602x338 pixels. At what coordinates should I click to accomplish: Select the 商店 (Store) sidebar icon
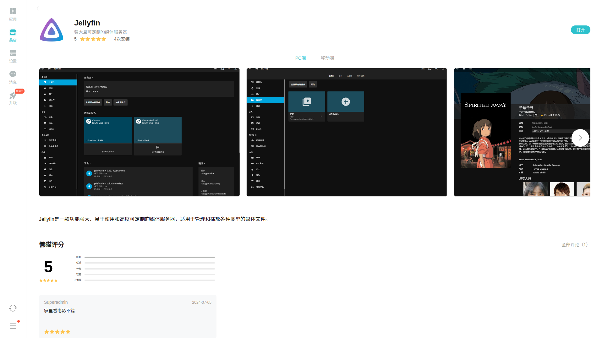(x=13, y=35)
